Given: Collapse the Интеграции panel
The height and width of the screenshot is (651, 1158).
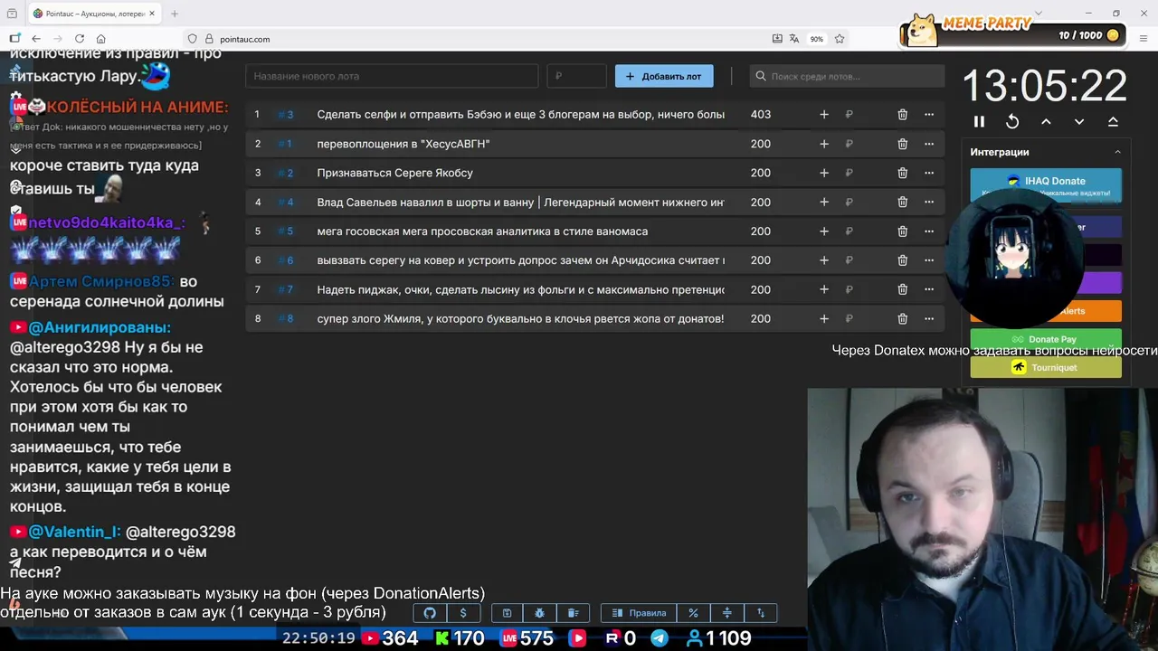Looking at the screenshot, I should tap(1117, 152).
